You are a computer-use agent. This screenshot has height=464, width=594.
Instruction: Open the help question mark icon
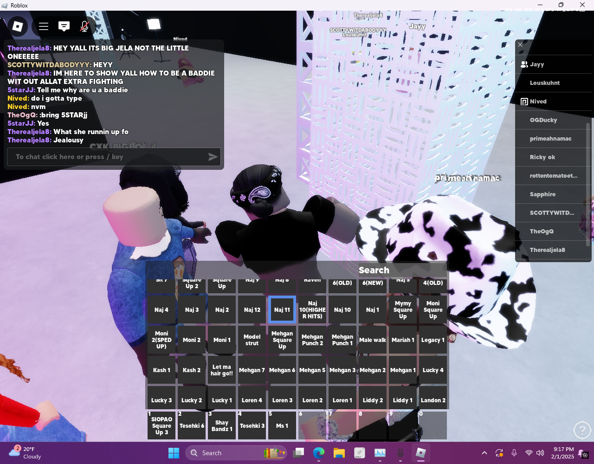coord(582,430)
